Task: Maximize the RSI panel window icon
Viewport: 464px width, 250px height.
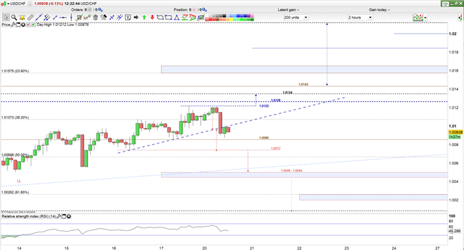Action: pos(64,217)
